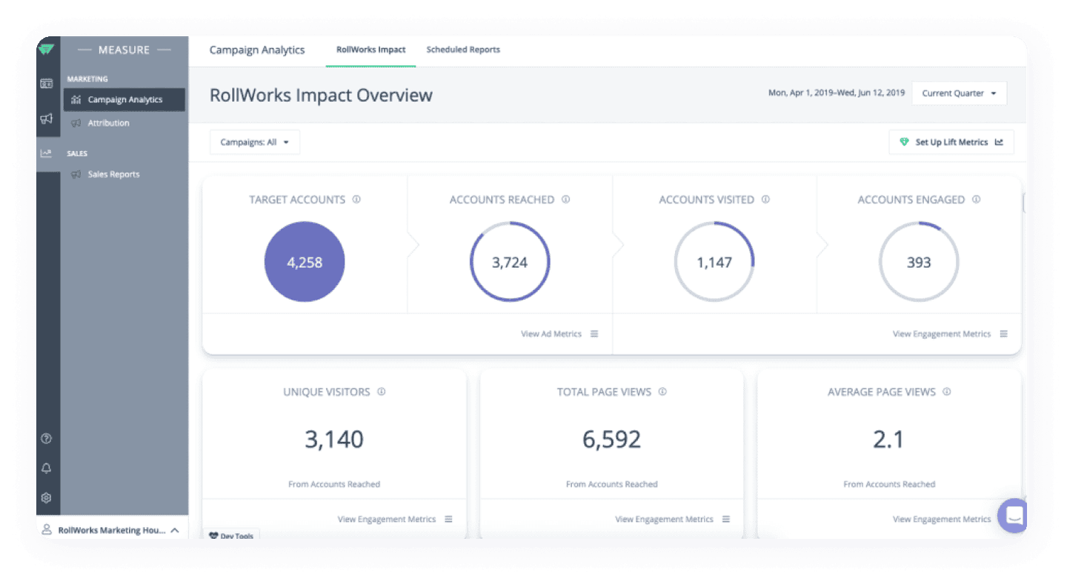Viewport: 1067px width, 581px height.
Task: Expand the Current Quarter dropdown
Action: pyautogui.click(x=959, y=93)
